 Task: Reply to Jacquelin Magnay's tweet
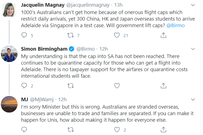(24, 35)
